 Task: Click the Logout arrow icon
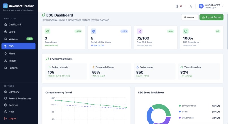tap(5, 118)
